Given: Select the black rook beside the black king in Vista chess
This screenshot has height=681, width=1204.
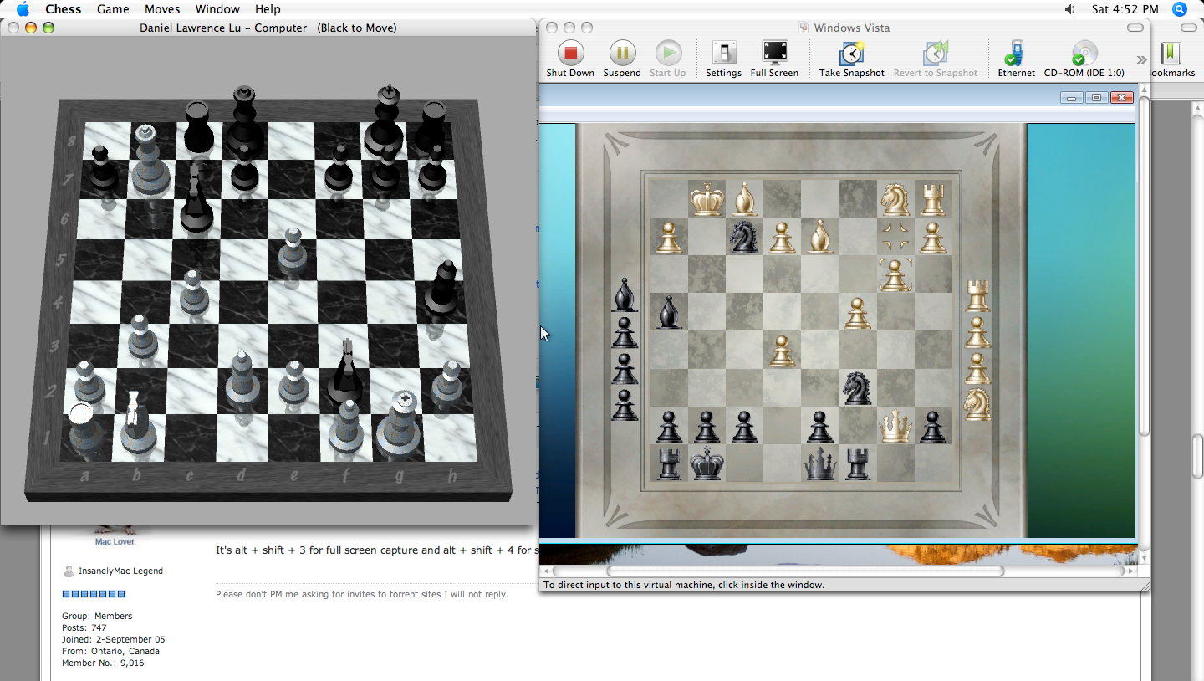Looking at the screenshot, I should pos(669,463).
